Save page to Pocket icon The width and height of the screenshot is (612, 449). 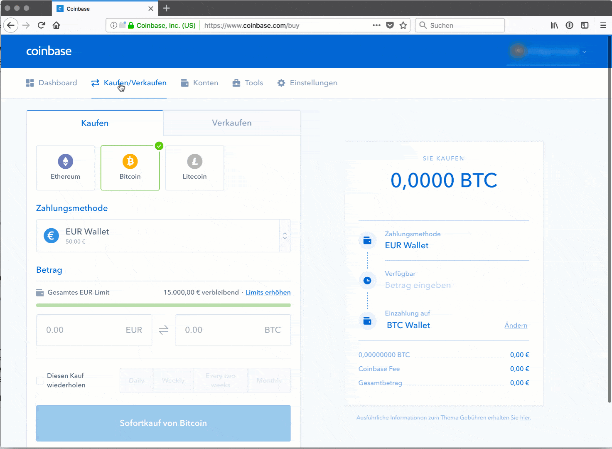[390, 25]
